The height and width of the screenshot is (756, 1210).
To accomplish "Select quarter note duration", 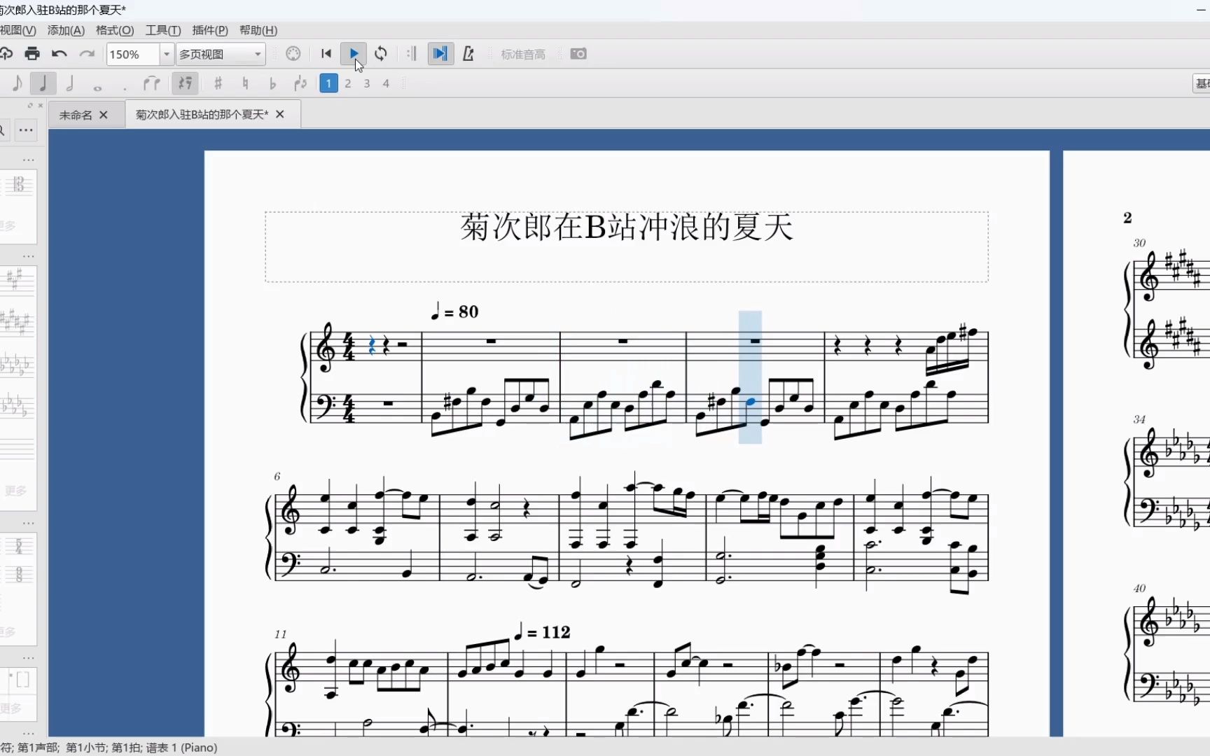I will pyautogui.click(x=43, y=84).
